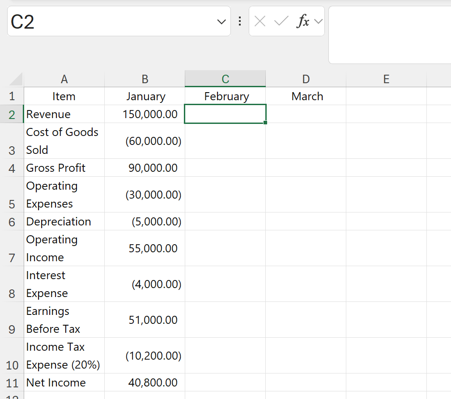This screenshot has height=399, width=451.
Task: Click the Enter checkmark icon in formula bar
Action: pos(281,21)
